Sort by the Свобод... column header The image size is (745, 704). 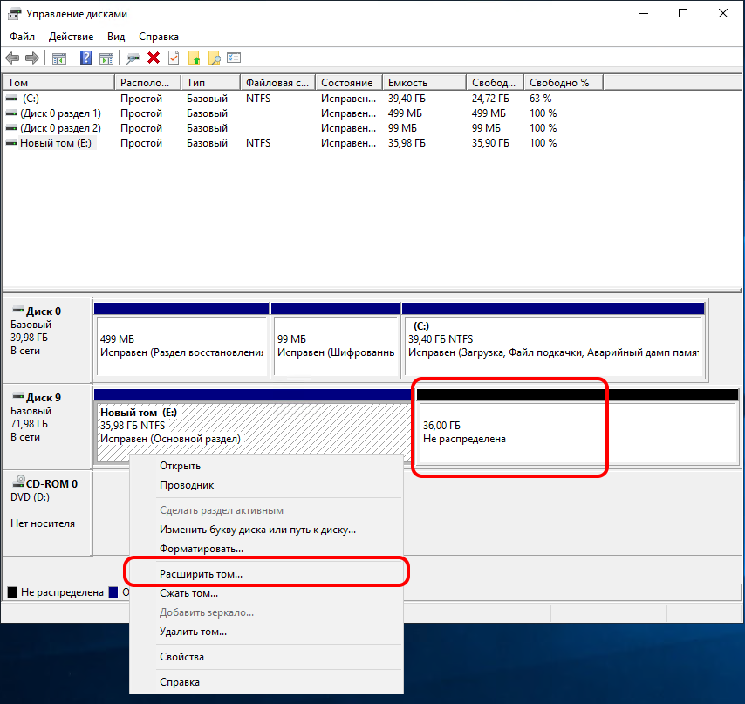[x=496, y=82]
